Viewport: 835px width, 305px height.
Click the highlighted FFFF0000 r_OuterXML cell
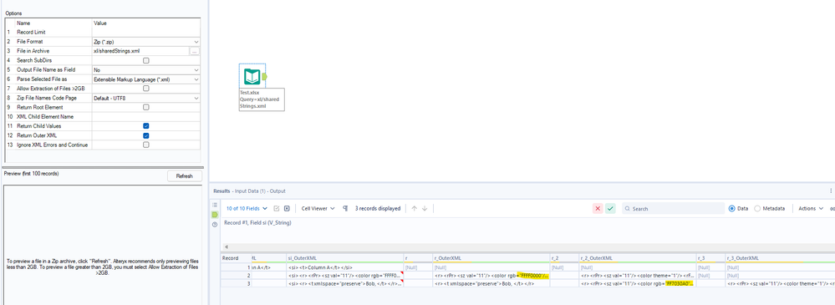pos(491,276)
